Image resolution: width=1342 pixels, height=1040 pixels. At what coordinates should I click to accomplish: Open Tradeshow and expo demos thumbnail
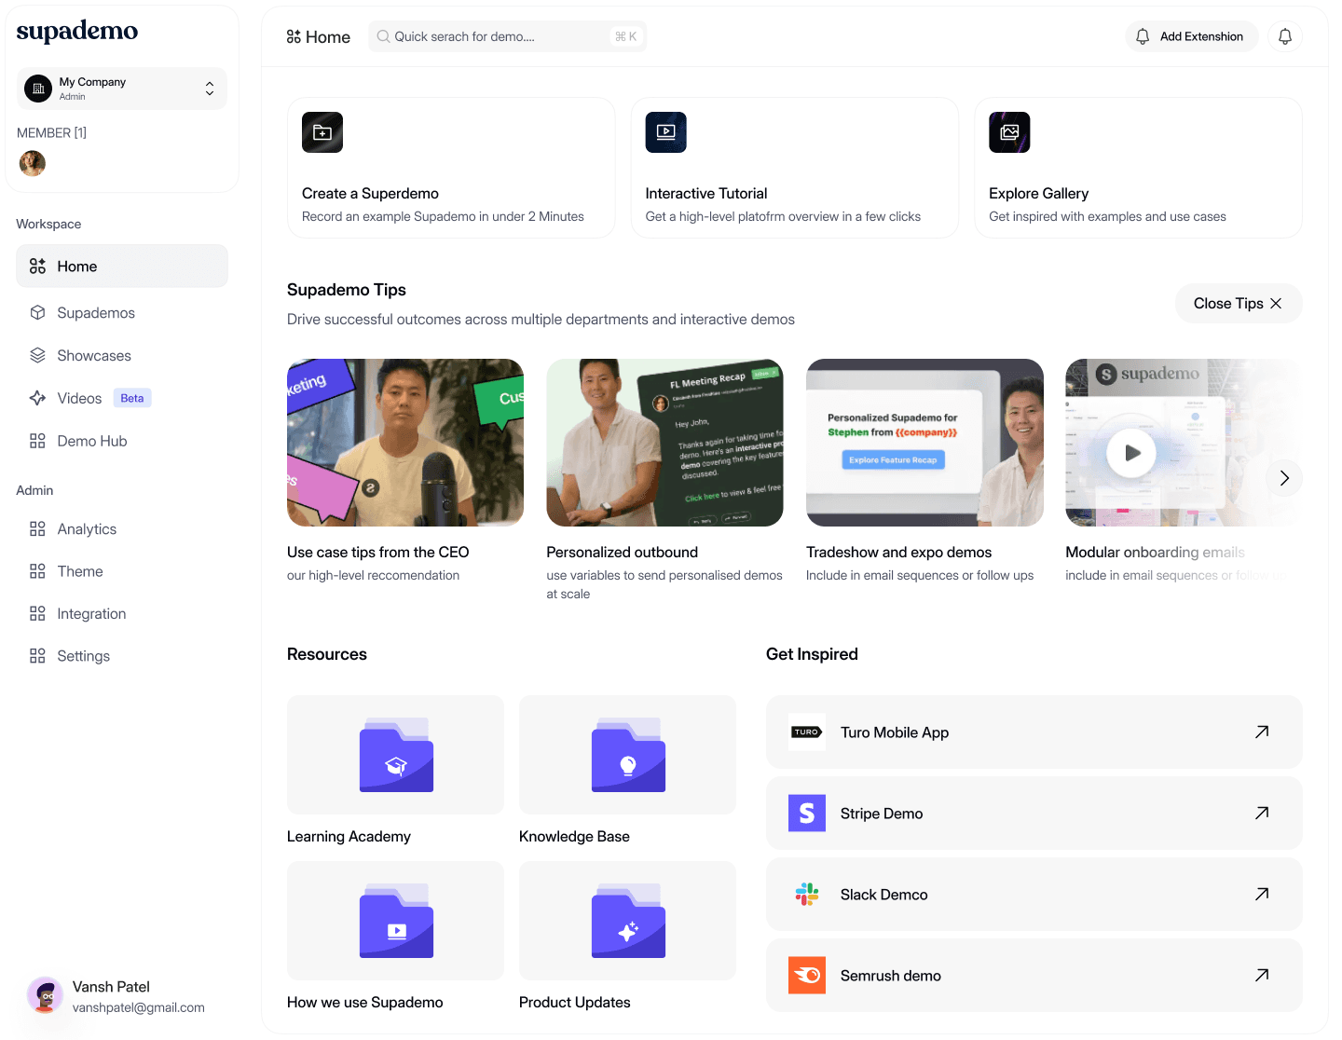coord(924,443)
